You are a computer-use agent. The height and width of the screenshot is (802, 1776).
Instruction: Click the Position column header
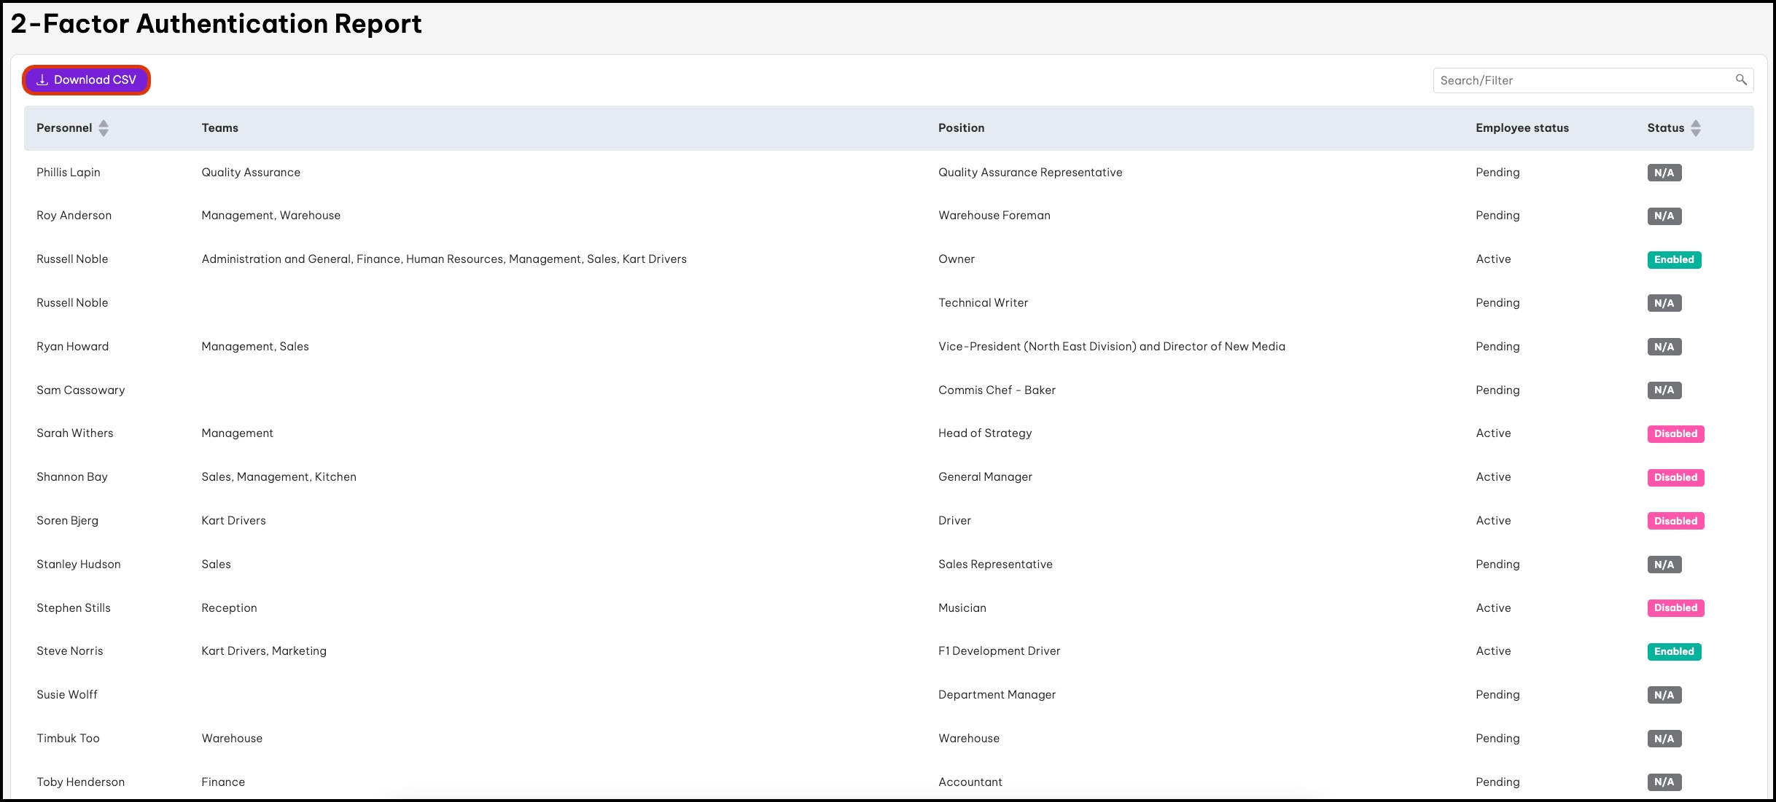961,128
